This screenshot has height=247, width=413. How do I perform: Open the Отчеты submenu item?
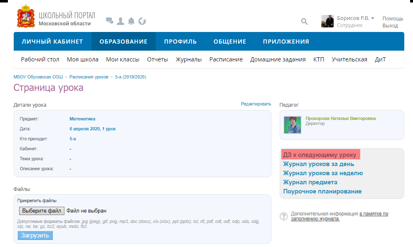[157, 59]
